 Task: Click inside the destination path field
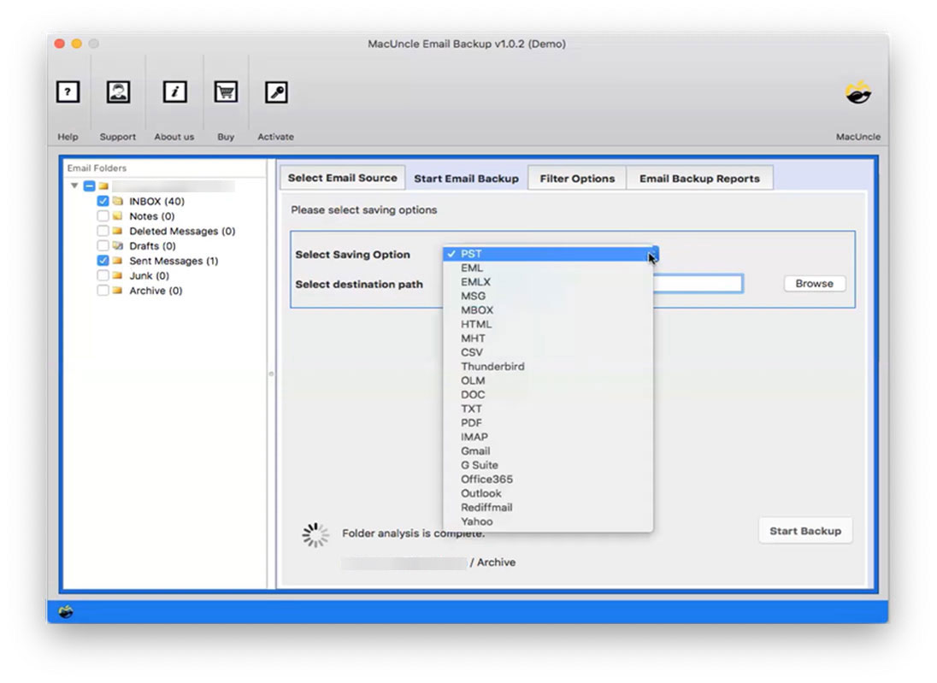(x=701, y=283)
